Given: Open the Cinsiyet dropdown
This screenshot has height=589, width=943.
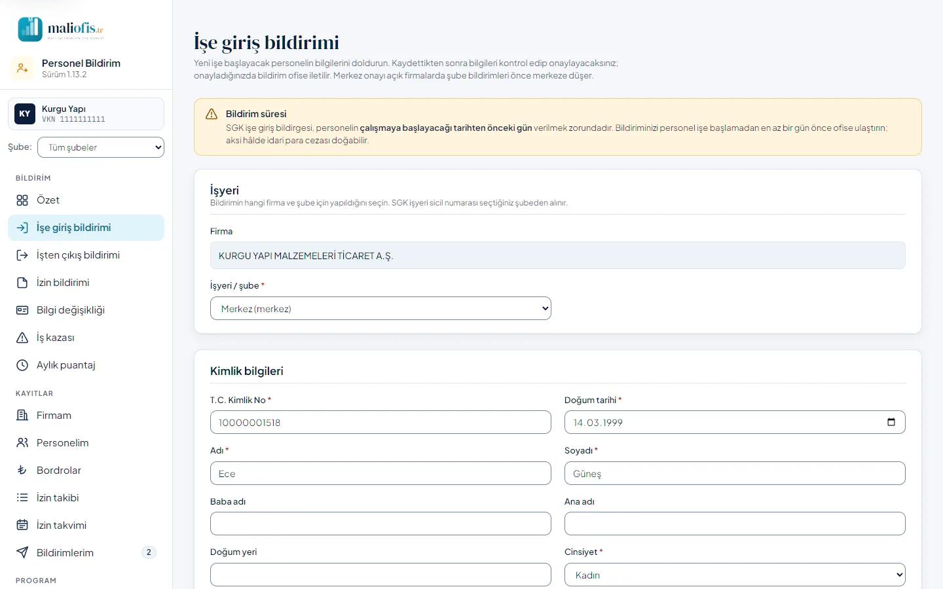Looking at the screenshot, I should [x=735, y=575].
